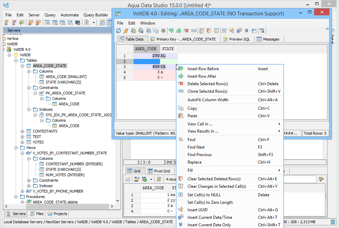
Task: Click the chart icon in the results toolbar
Action: click(x=128, y=179)
